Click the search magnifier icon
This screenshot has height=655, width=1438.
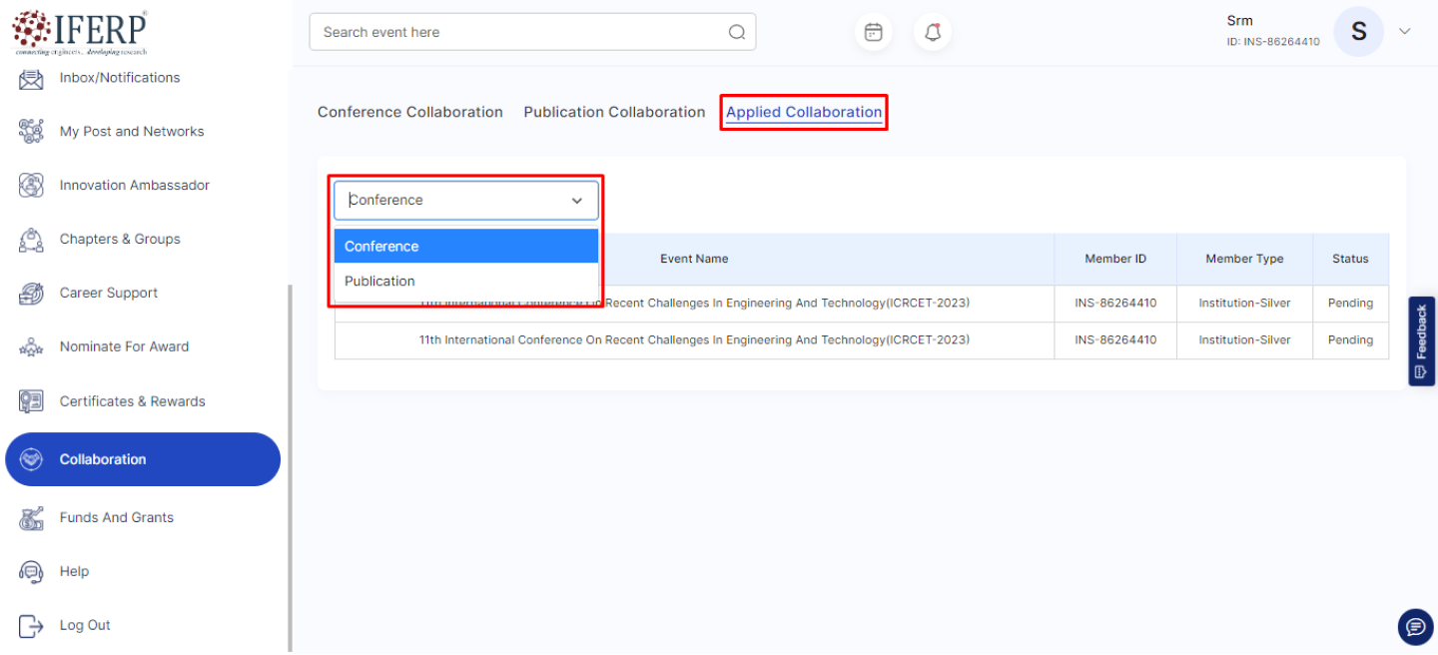(737, 32)
